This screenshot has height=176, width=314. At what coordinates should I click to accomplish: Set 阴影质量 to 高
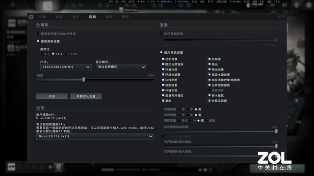click(x=198, y=121)
